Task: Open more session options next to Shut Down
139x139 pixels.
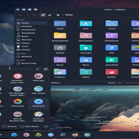Action: click(46, 126)
